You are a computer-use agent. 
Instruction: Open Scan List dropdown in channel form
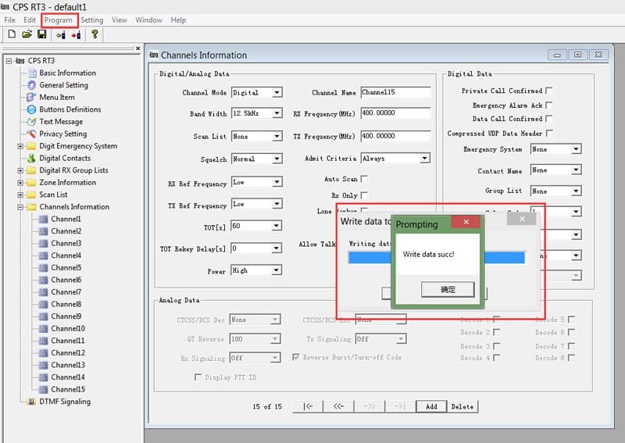click(x=277, y=137)
